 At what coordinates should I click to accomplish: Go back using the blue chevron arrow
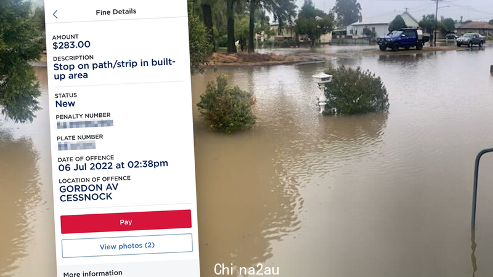(x=55, y=14)
